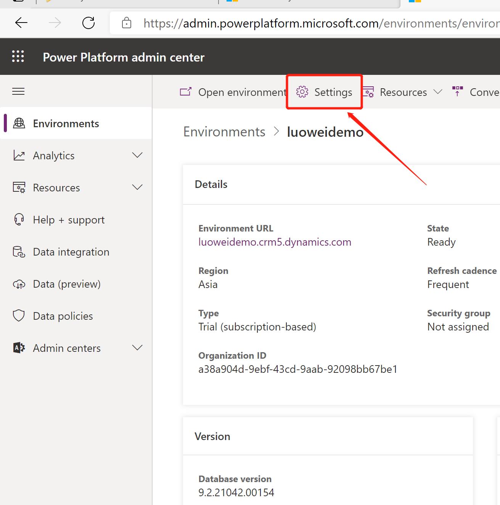The image size is (500, 505).
Task: Click the Help + support headset icon
Action: pyautogui.click(x=19, y=220)
